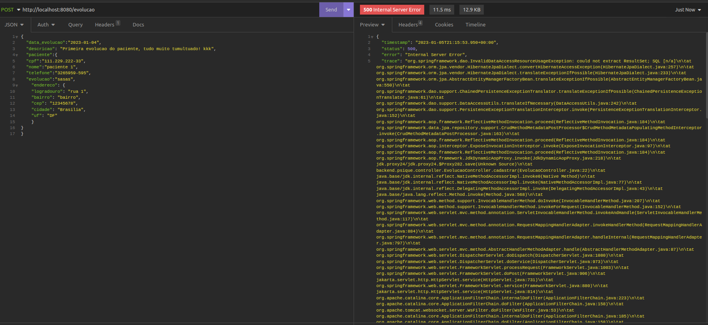
Task: Open the Just Now history dropdown
Action: click(688, 10)
